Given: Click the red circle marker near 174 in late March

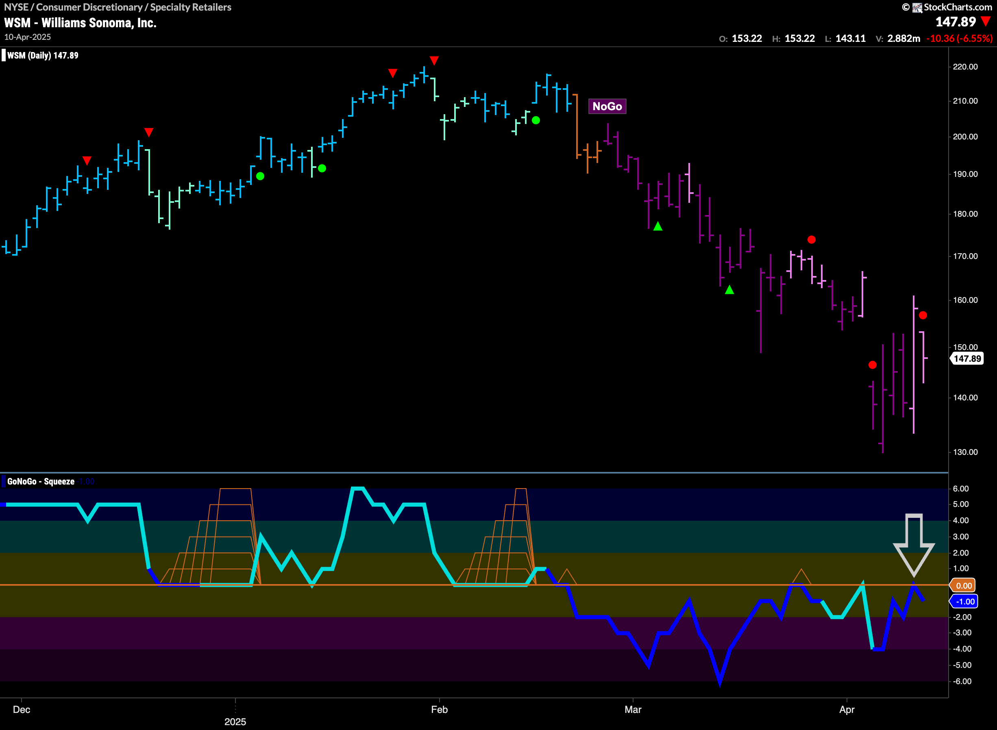Looking at the screenshot, I should [812, 239].
